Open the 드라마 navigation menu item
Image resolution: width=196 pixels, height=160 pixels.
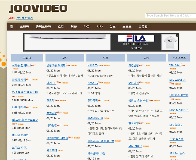pos(24,27)
